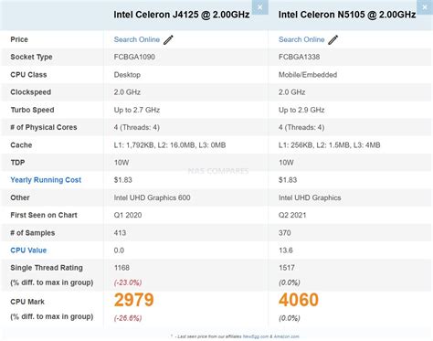This screenshot has height=341, width=433.
Task: Click the FCBGA1090 socket type value
Action: (134, 57)
